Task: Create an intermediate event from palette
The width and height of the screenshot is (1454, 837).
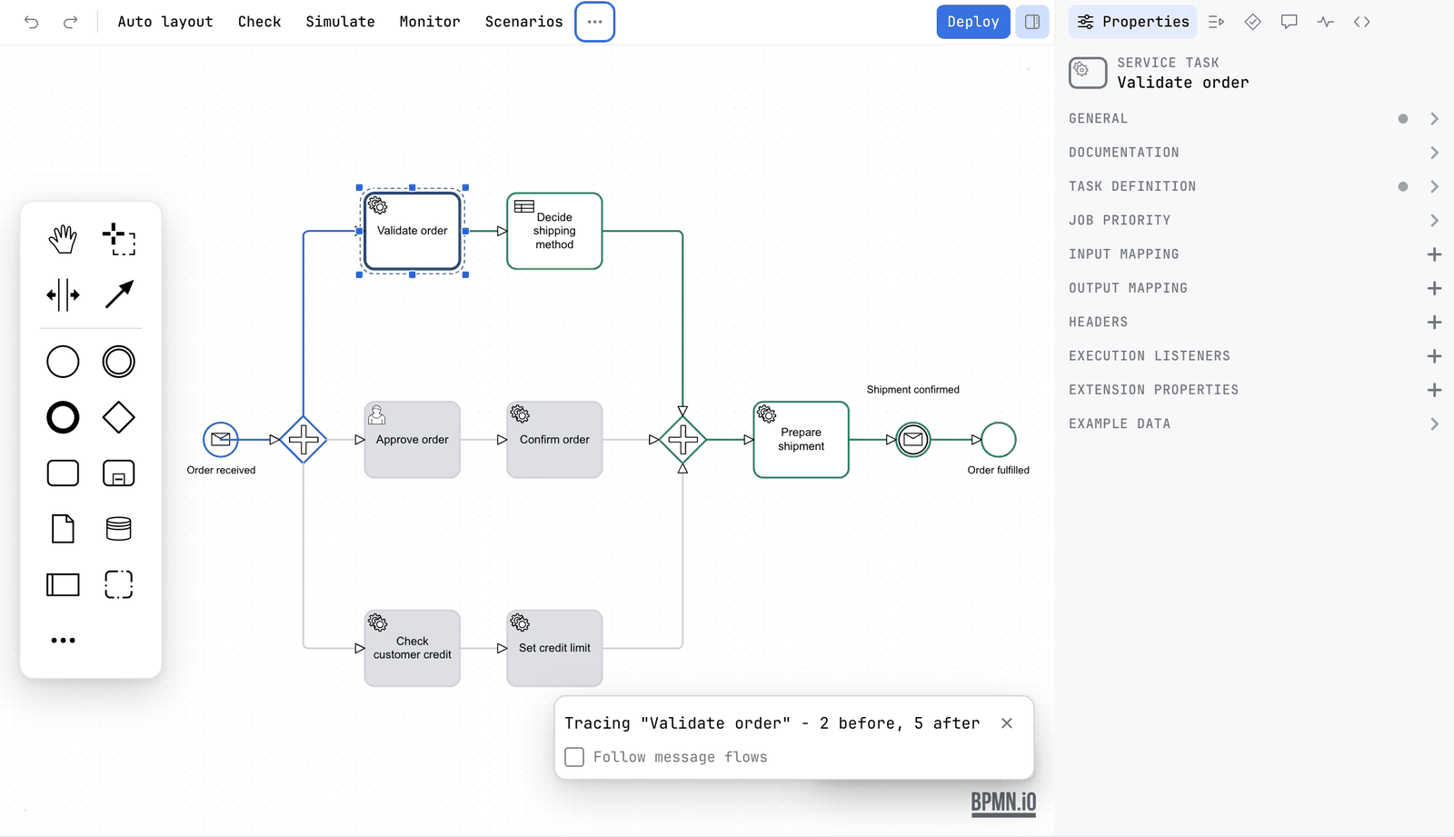Action: [119, 362]
